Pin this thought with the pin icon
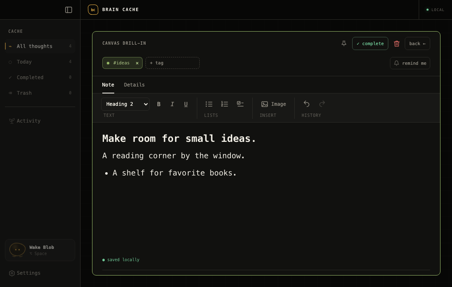The height and width of the screenshot is (287, 452). [344, 43]
